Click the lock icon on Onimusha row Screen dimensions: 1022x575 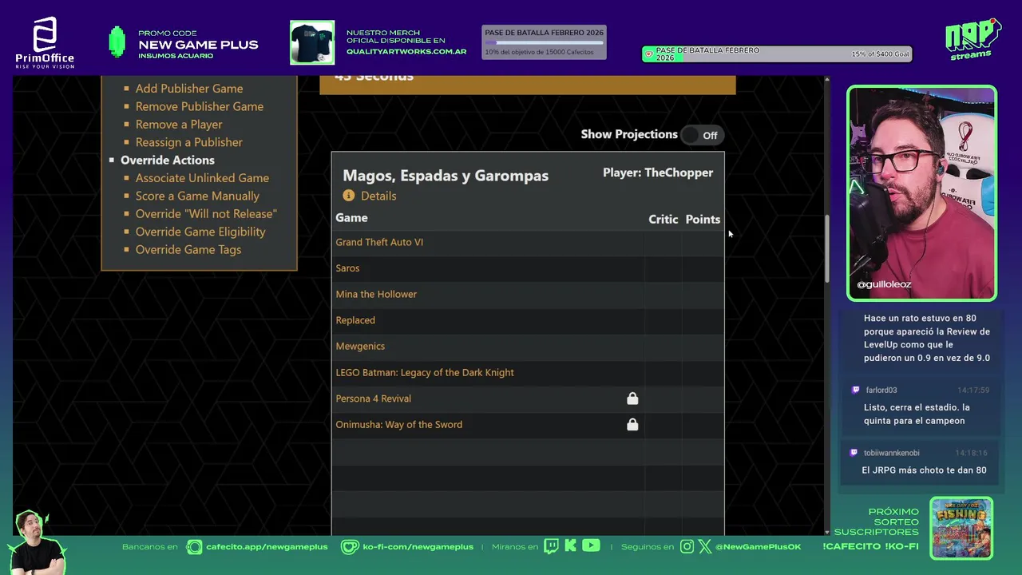[x=632, y=425]
